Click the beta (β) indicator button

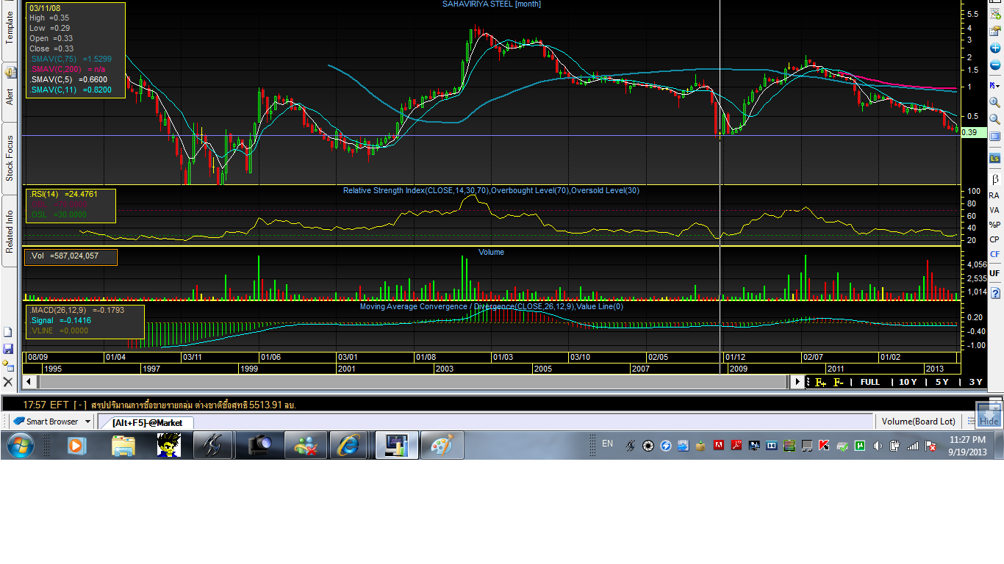tap(995, 178)
